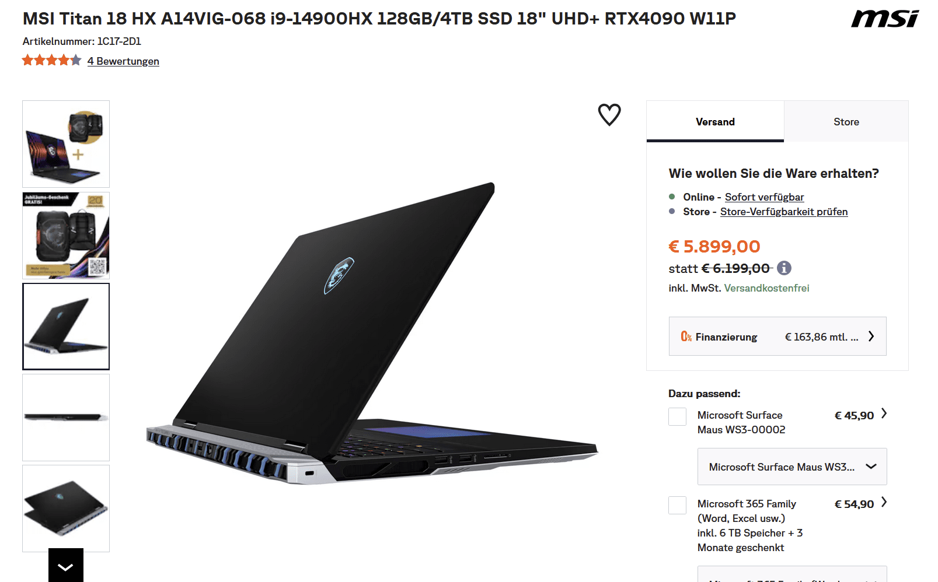Open the partially visible Microsoft 365 dropdown

tap(792, 574)
